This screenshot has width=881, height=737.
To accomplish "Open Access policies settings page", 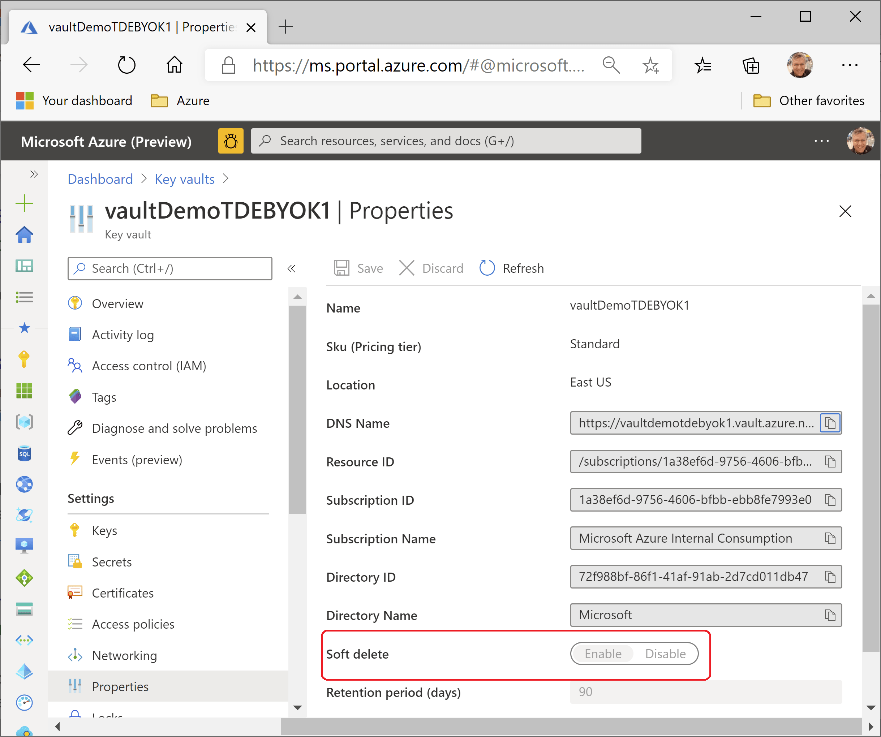I will (133, 624).
